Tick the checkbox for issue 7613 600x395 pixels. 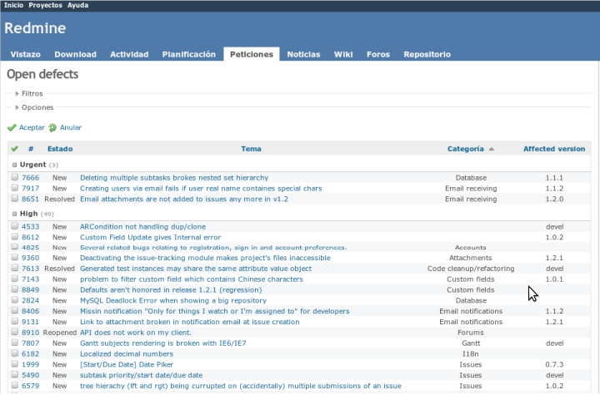coord(14,268)
